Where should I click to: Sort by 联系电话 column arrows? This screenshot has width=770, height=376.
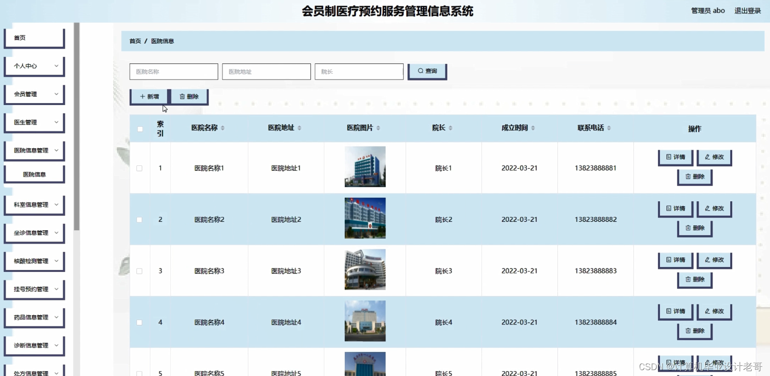[609, 128]
